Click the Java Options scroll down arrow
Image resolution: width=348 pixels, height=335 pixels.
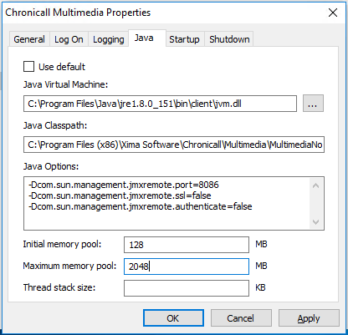click(x=316, y=222)
